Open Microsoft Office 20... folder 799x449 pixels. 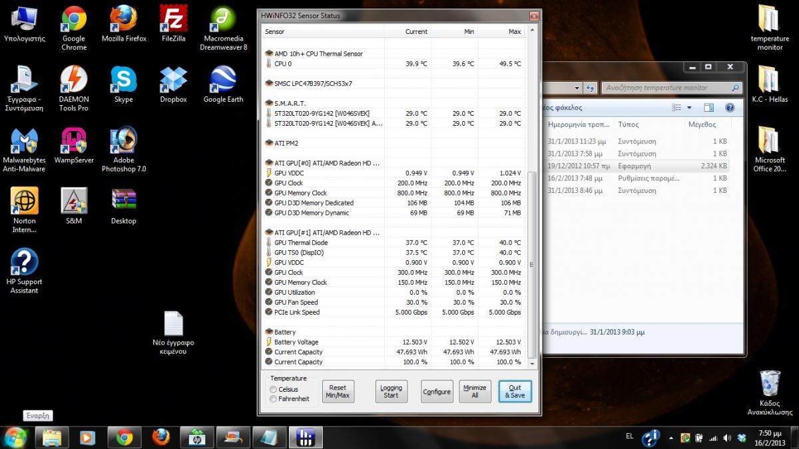coord(769,150)
